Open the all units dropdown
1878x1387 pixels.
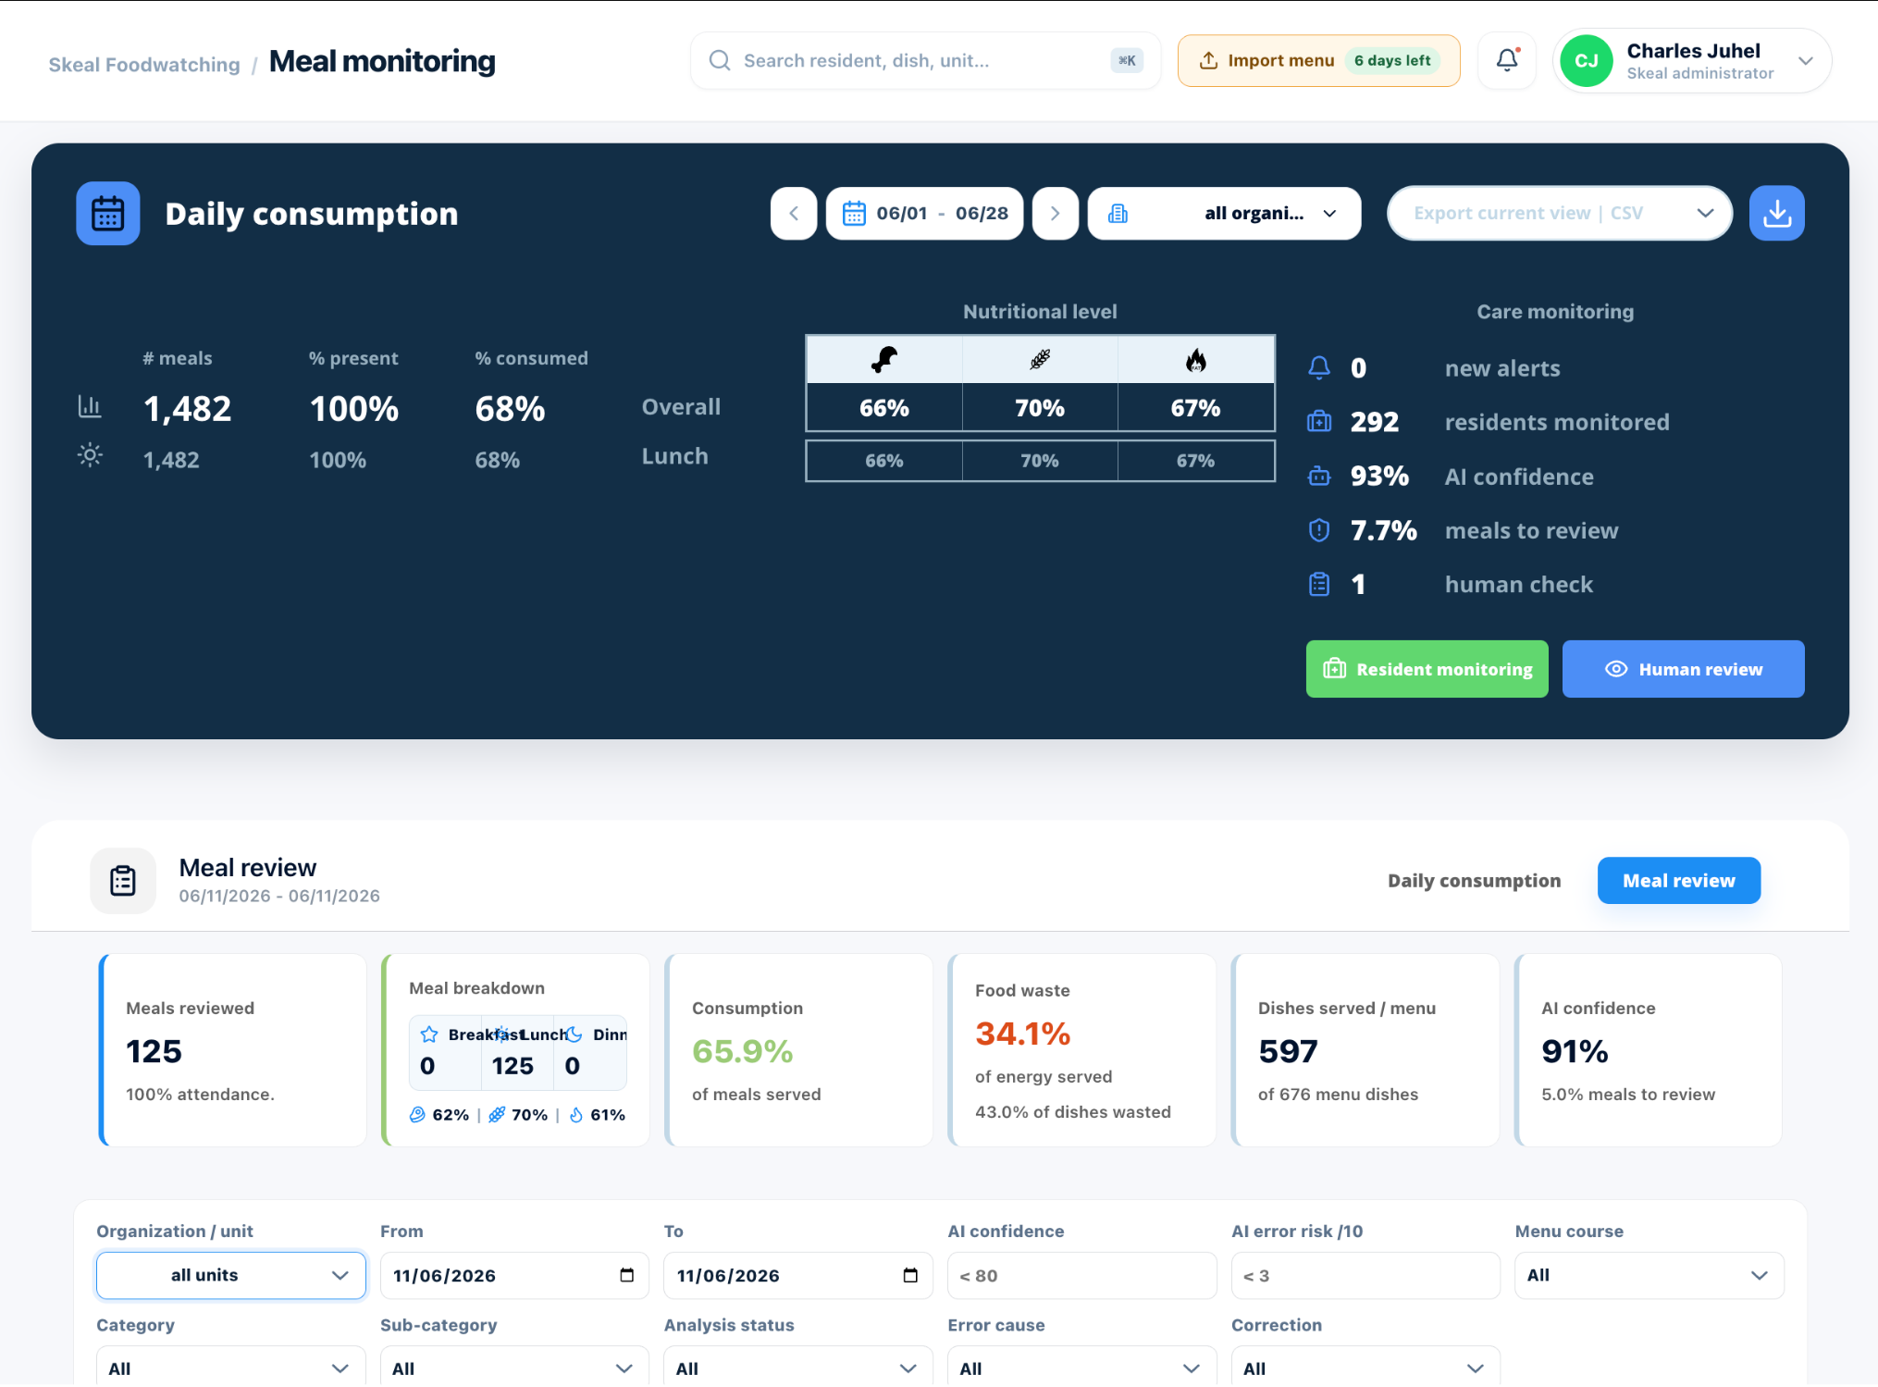pyautogui.click(x=231, y=1276)
